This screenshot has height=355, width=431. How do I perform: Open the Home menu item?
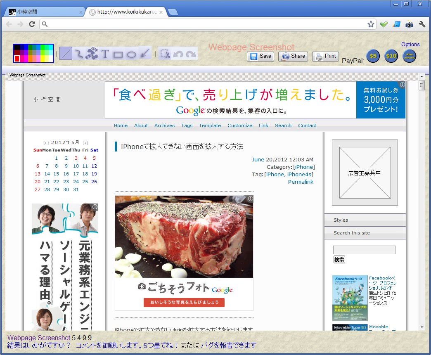point(121,125)
